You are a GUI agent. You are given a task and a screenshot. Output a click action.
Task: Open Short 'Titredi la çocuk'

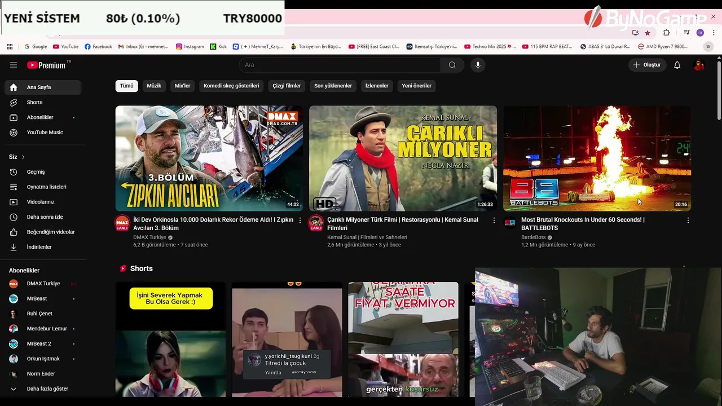point(287,339)
